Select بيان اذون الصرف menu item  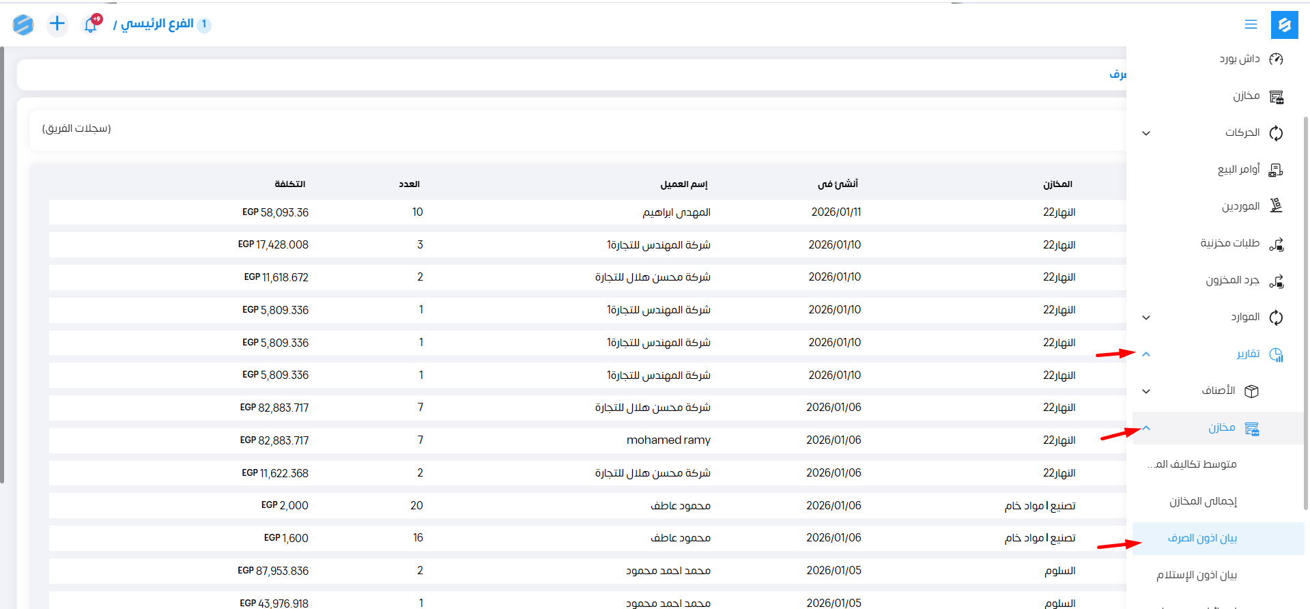point(1202,538)
